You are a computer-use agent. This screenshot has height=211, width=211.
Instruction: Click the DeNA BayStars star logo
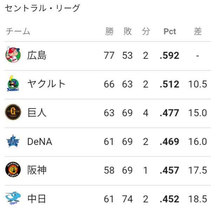coord(13,141)
